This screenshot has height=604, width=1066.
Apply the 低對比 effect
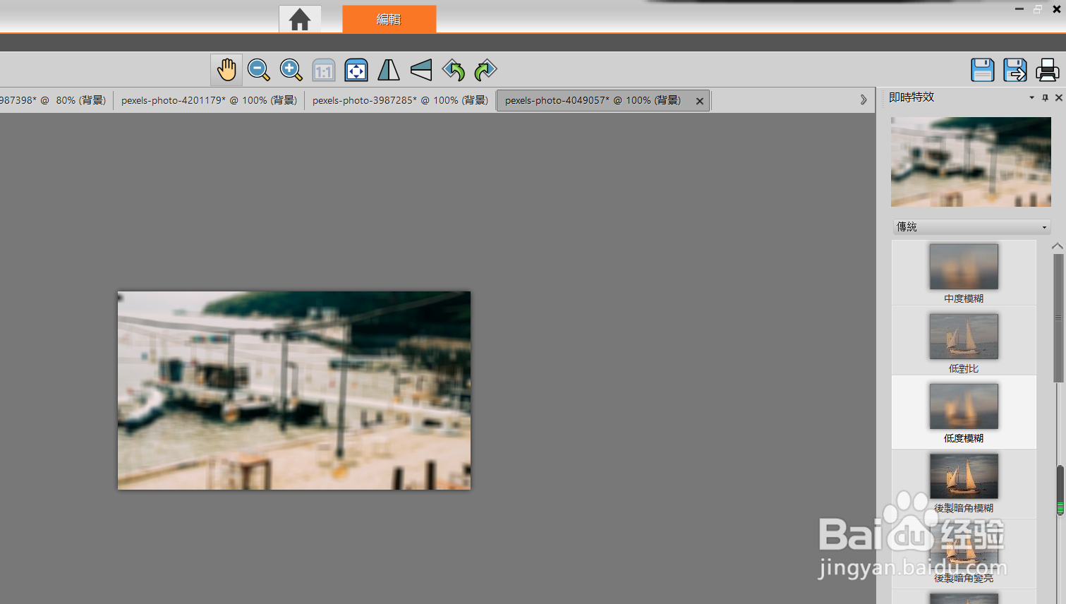point(964,341)
